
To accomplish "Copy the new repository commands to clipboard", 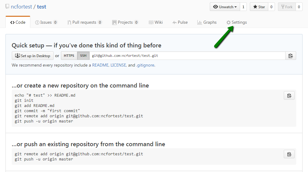I will click(x=289, y=96).
